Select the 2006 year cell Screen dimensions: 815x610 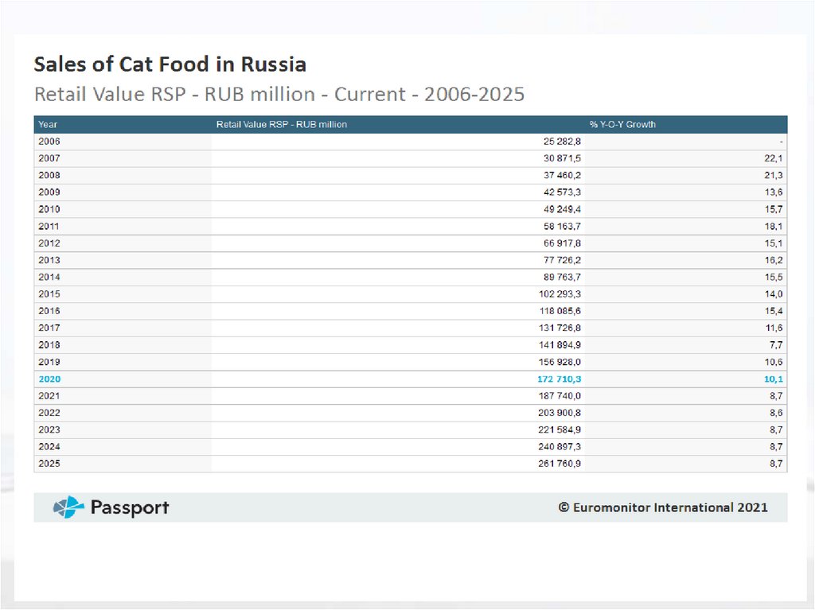point(49,142)
